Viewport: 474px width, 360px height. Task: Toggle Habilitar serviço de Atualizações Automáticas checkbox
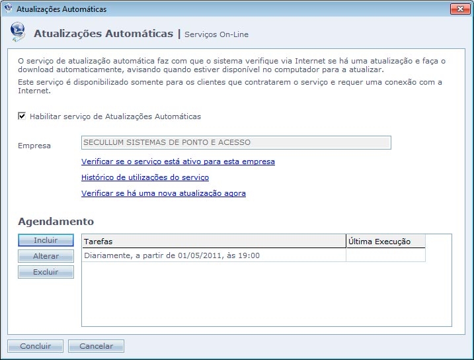pyautogui.click(x=22, y=116)
